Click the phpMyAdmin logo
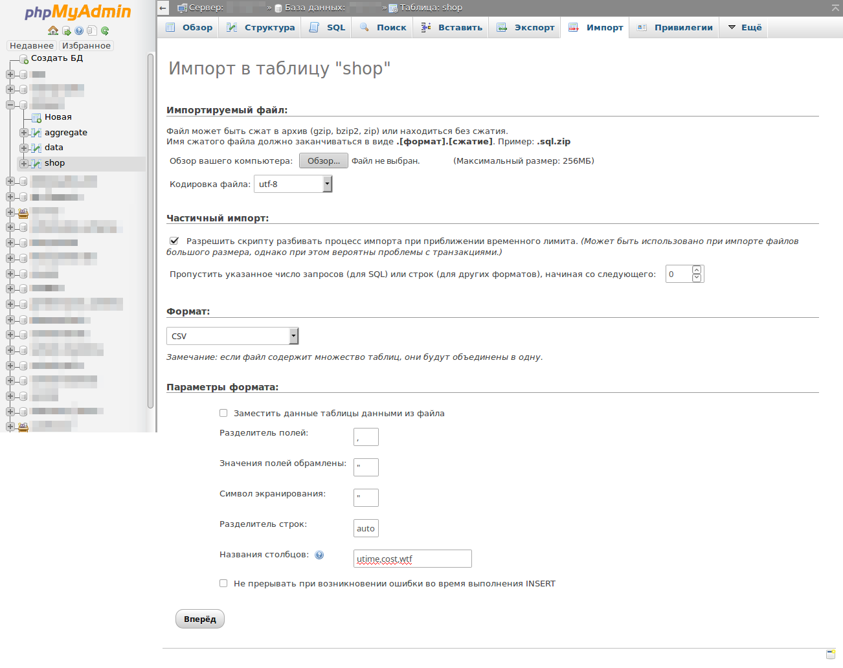This screenshot has width=843, height=668. point(78,12)
